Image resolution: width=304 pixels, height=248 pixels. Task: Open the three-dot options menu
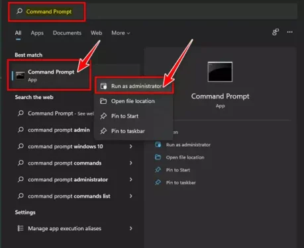(x=289, y=32)
